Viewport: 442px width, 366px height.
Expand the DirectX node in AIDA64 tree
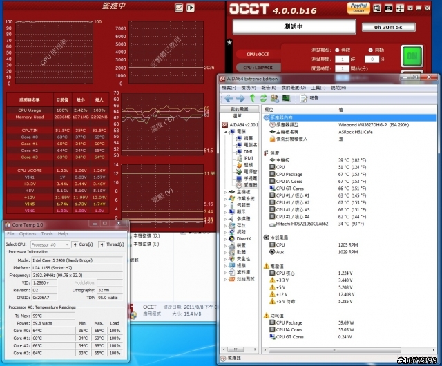(226, 239)
